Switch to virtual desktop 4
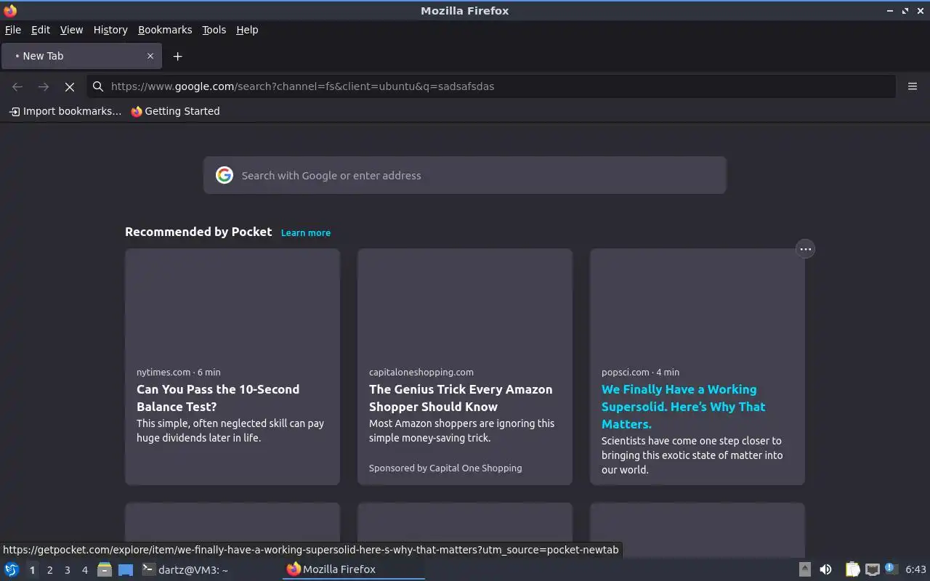The image size is (930, 581). point(85,570)
